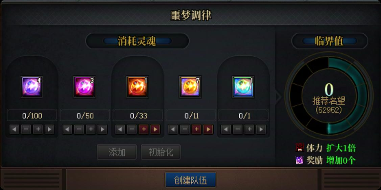Set 0/11 soul to maximum with right arrow
Screen dimensions: 381x190
pyautogui.click(x=208, y=129)
